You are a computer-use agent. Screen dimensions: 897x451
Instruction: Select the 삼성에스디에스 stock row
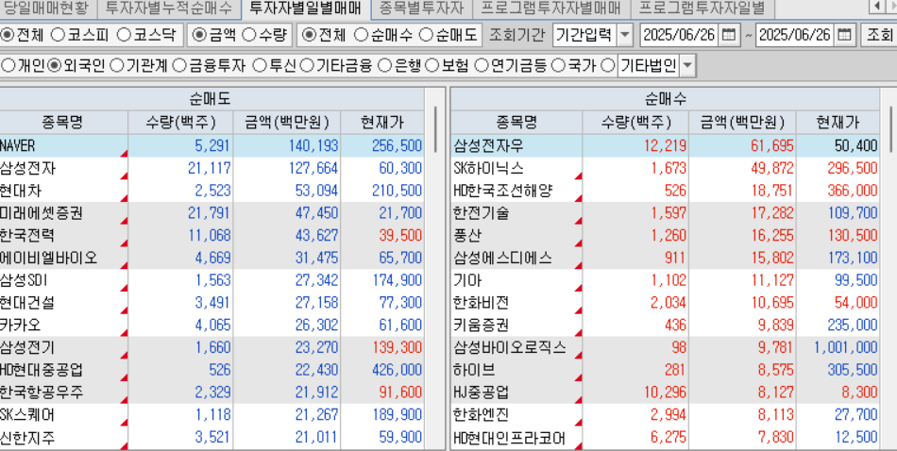[x=666, y=258]
